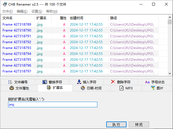The image size is (173, 129).
Task: Switch to the 图片 tab
Action: (157, 88)
